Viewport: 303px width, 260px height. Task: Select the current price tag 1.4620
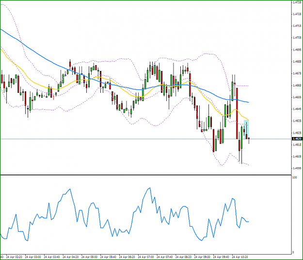297,139
